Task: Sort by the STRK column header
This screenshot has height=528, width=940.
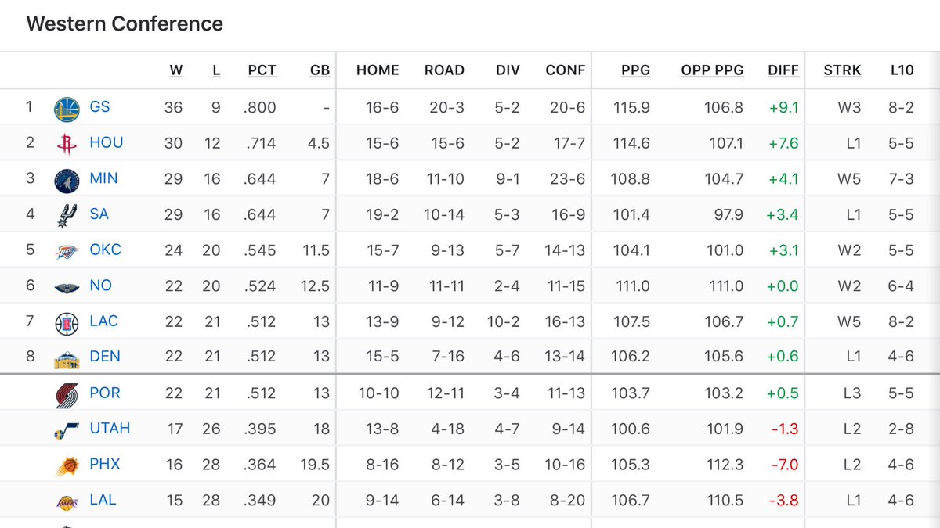Action: pyautogui.click(x=842, y=70)
